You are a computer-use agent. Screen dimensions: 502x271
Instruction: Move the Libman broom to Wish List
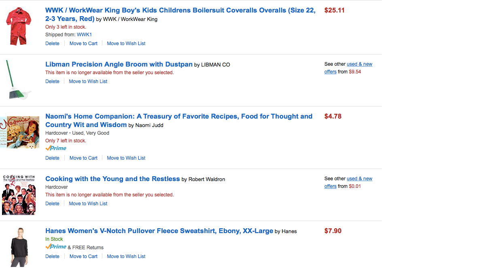88,81
